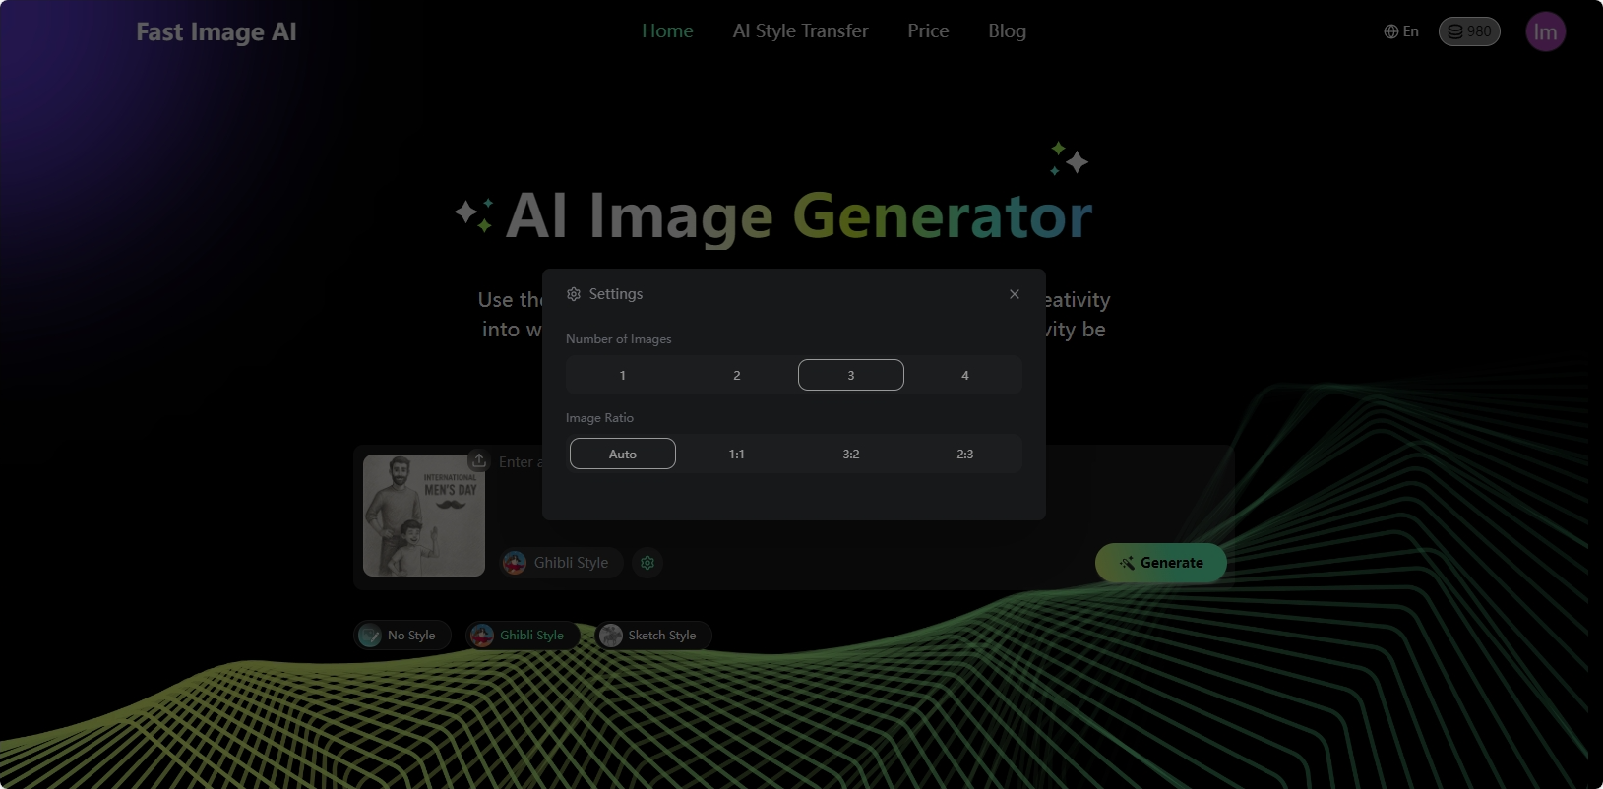Go to AI Style Transfer page
Viewport: 1603px width, 789px height.
click(x=800, y=31)
